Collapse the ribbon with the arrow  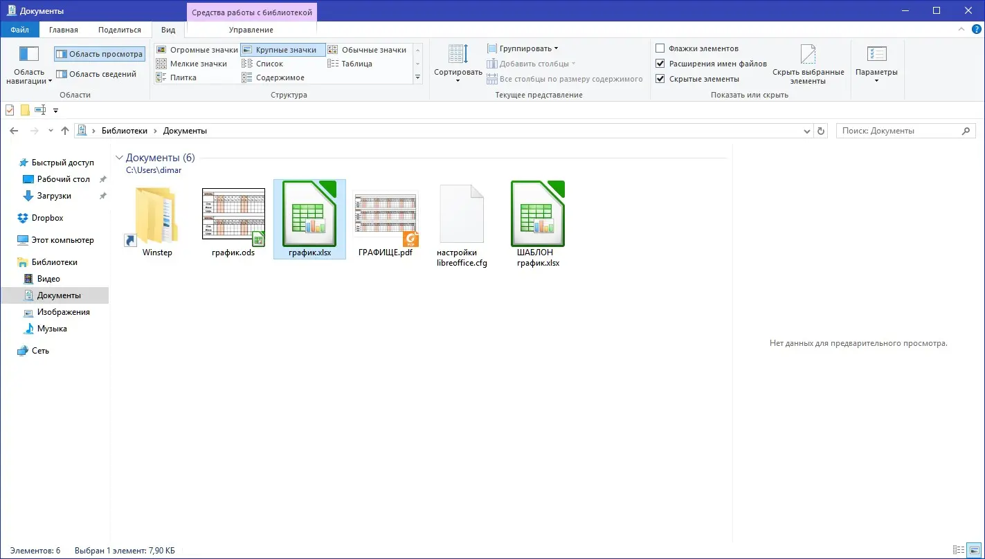click(961, 29)
